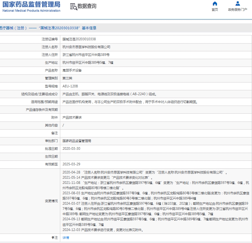This screenshot has height=243, width=252.
Task: Click National Medical Products Administration subtitle
Action: pyautogui.click(x=31, y=11)
